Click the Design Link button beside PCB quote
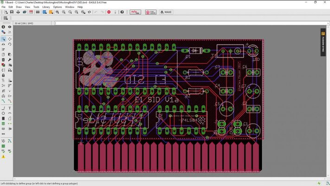The height and width of the screenshot is (186, 330). (135, 12)
